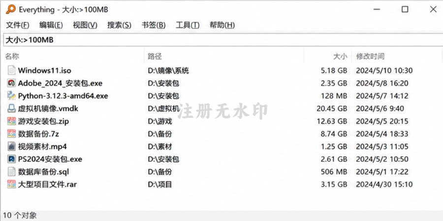Click the 数据备份.7z archive icon
Image resolution: width=443 pixels, height=221 pixels.
[11, 134]
